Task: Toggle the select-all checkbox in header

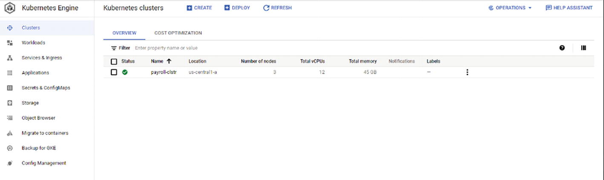Action: coord(114,61)
